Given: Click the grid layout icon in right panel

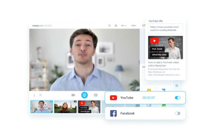Looking at the screenshot, I should 177,86.
